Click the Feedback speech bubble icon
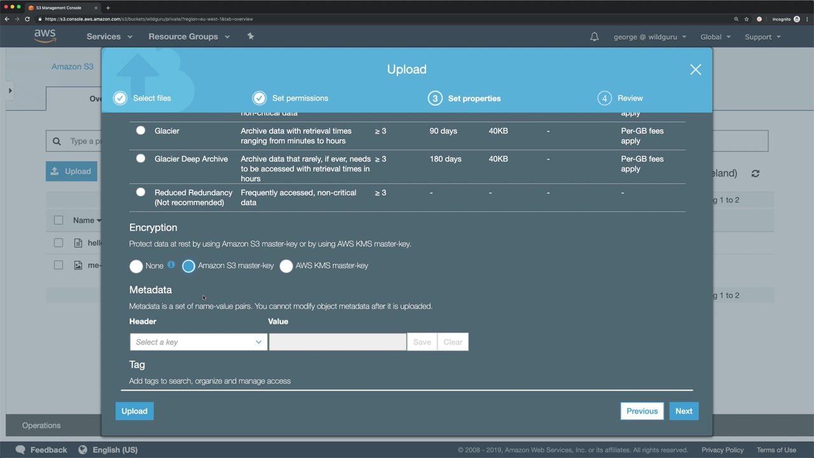The height and width of the screenshot is (458, 814). click(20, 450)
